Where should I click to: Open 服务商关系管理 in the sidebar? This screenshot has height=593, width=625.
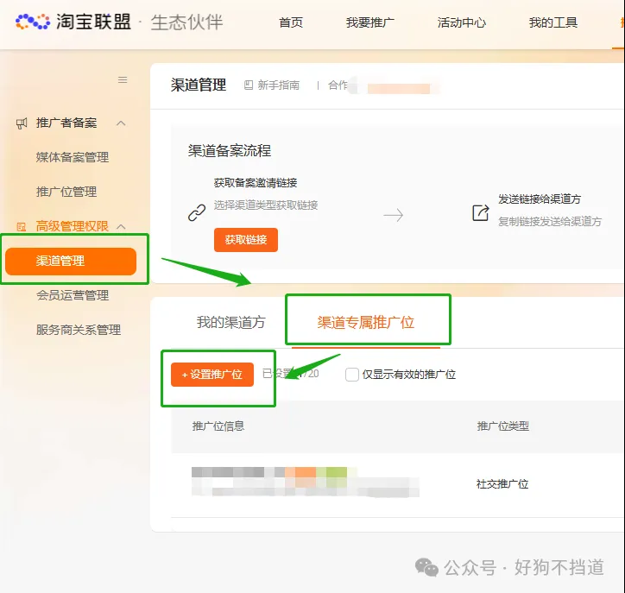point(79,330)
